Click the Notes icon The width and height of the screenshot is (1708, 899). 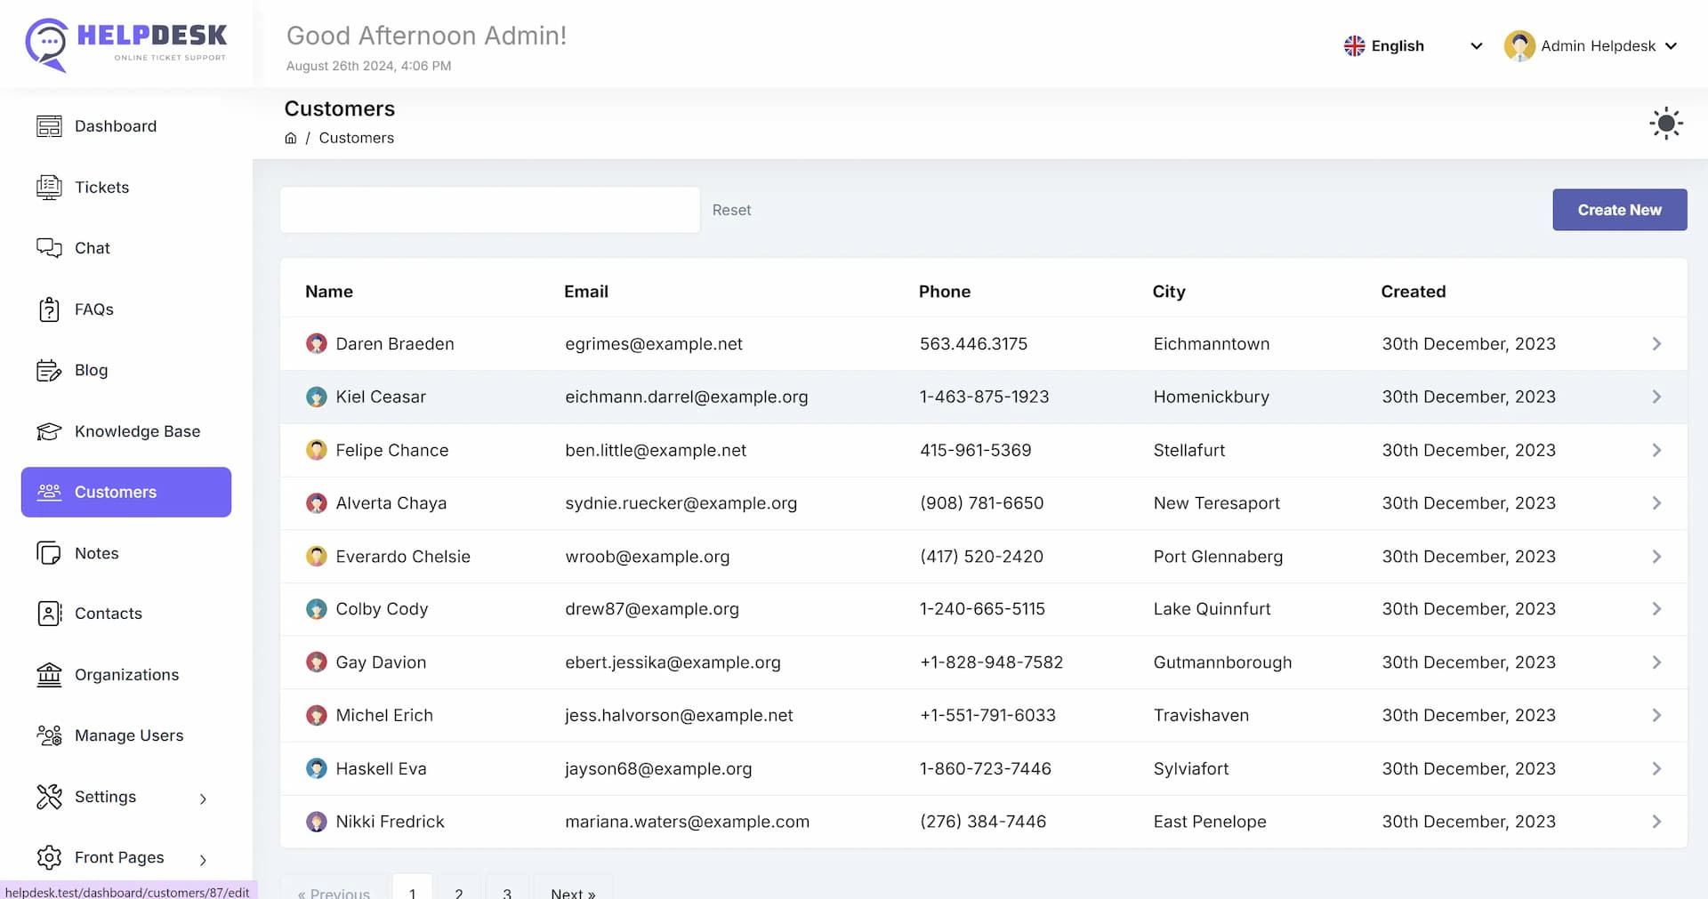49,553
